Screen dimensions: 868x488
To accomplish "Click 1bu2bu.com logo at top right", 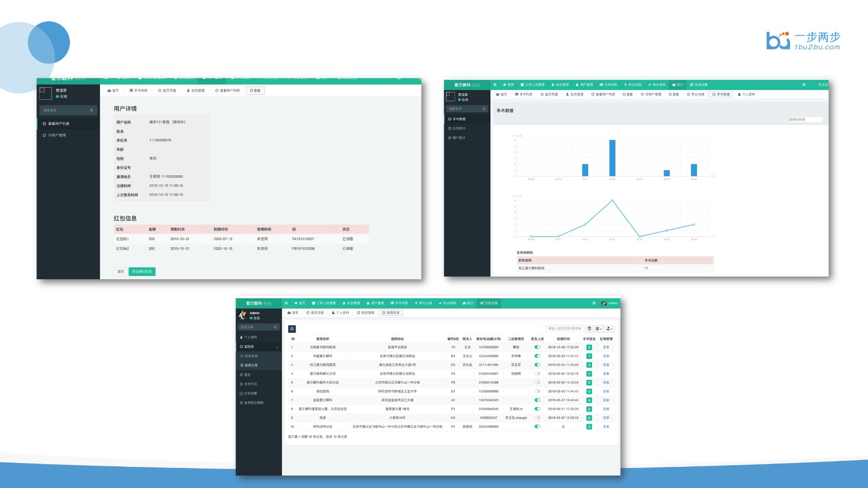I will pyautogui.click(x=803, y=41).
